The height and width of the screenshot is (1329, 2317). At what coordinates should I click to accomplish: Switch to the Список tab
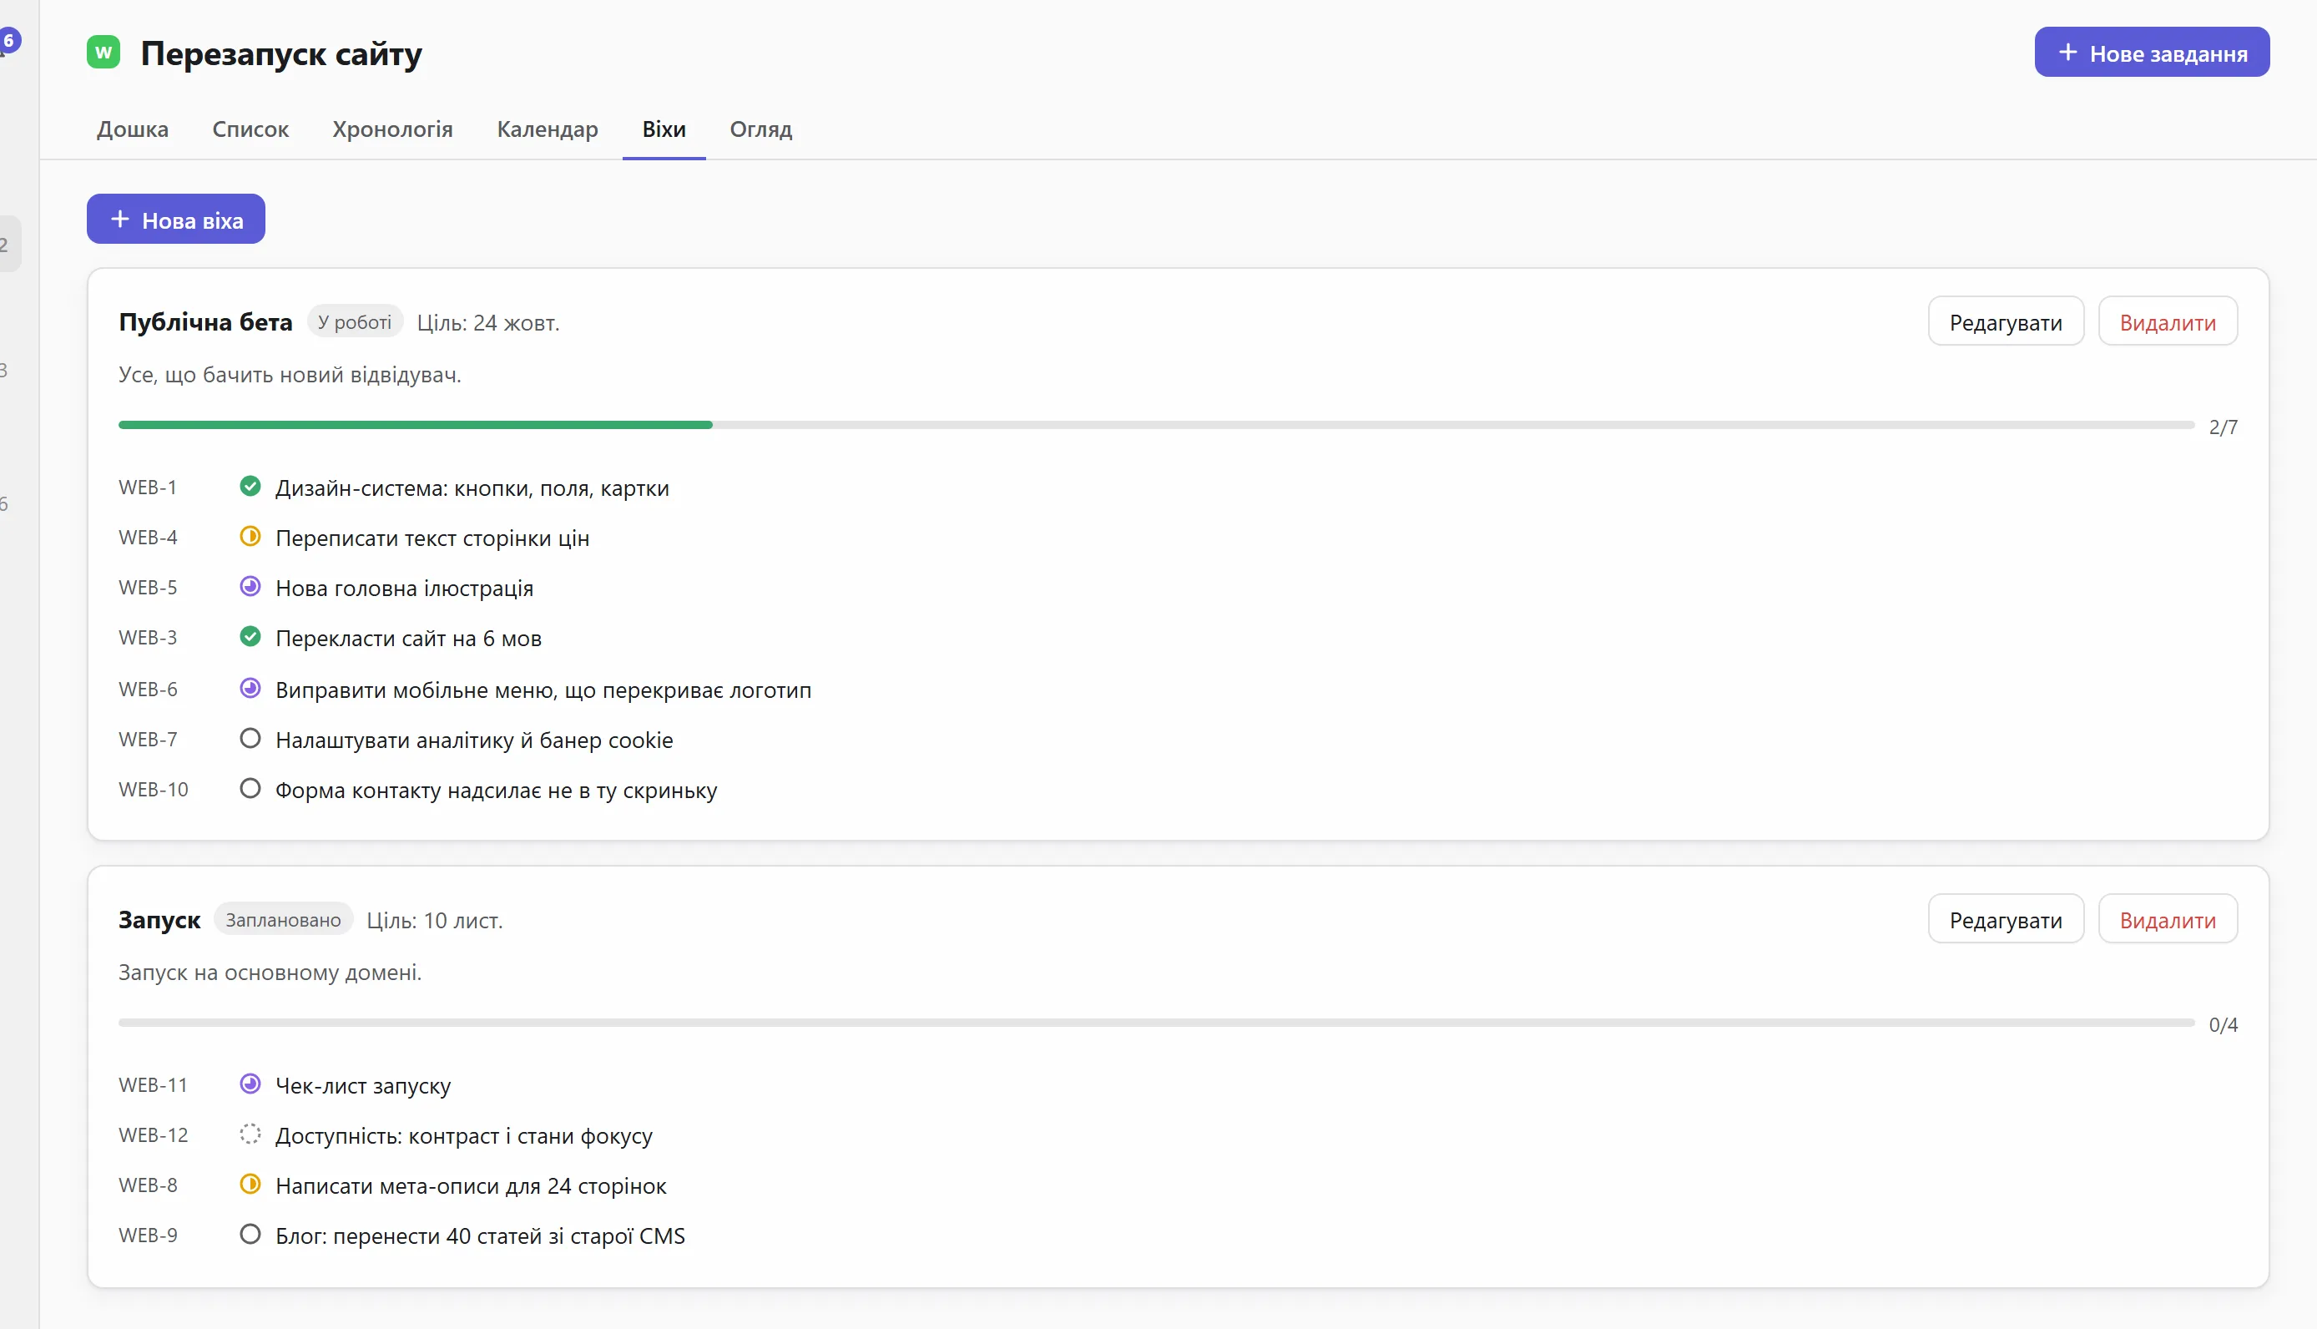(x=250, y=129)
